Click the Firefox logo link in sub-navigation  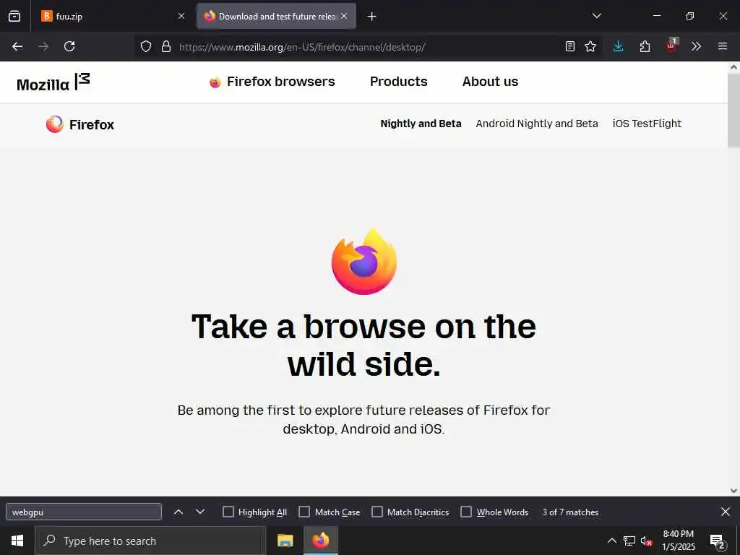coord(80,124)
